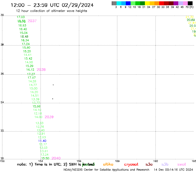Click the wave height '14.51'
The width and height of the screenshot is (196, 172).
pos(35,96)
